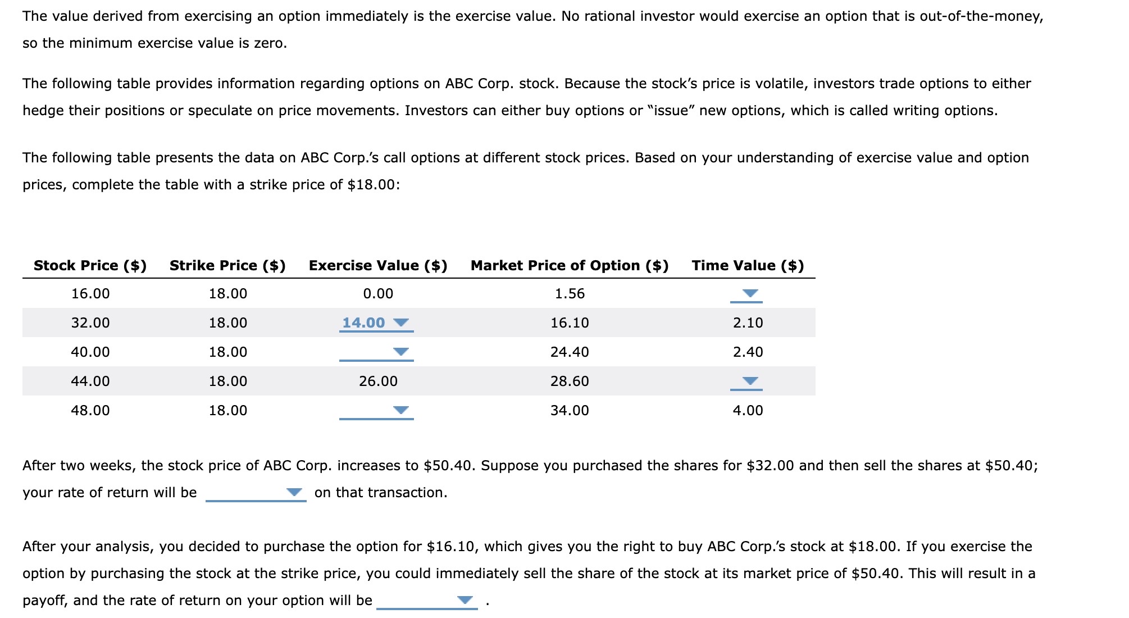Open the Exercise Value dropdown showing 14.00
The image size is (1129, 618).
[376, 323]
